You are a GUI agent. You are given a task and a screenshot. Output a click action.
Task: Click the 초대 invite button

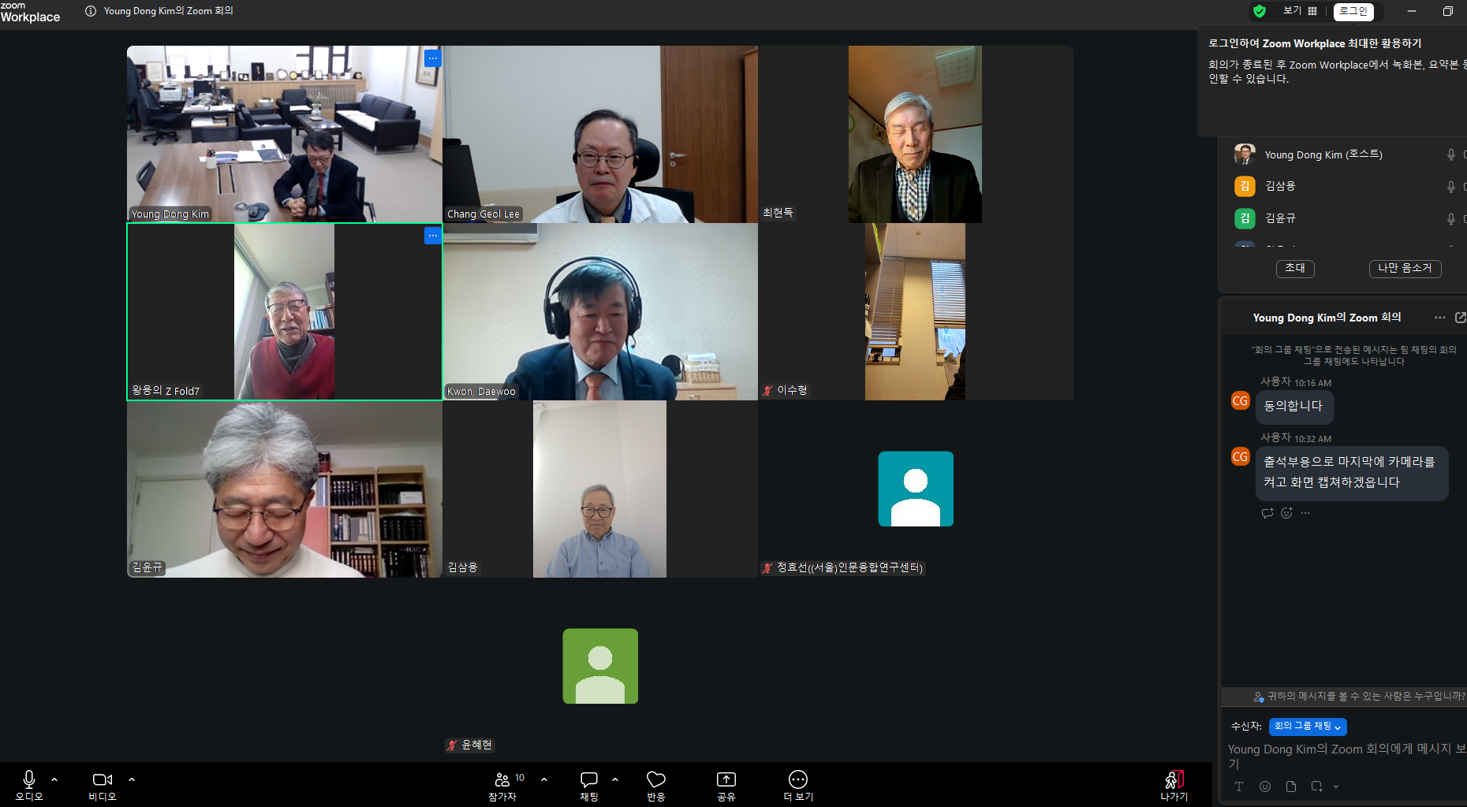1295,269
